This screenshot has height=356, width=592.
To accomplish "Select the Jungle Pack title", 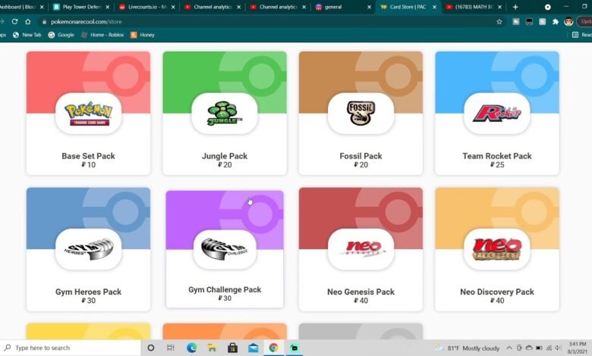I will (225, 156).
